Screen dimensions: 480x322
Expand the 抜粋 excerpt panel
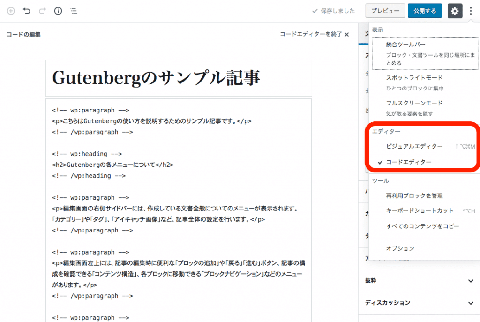pos(419,281)
